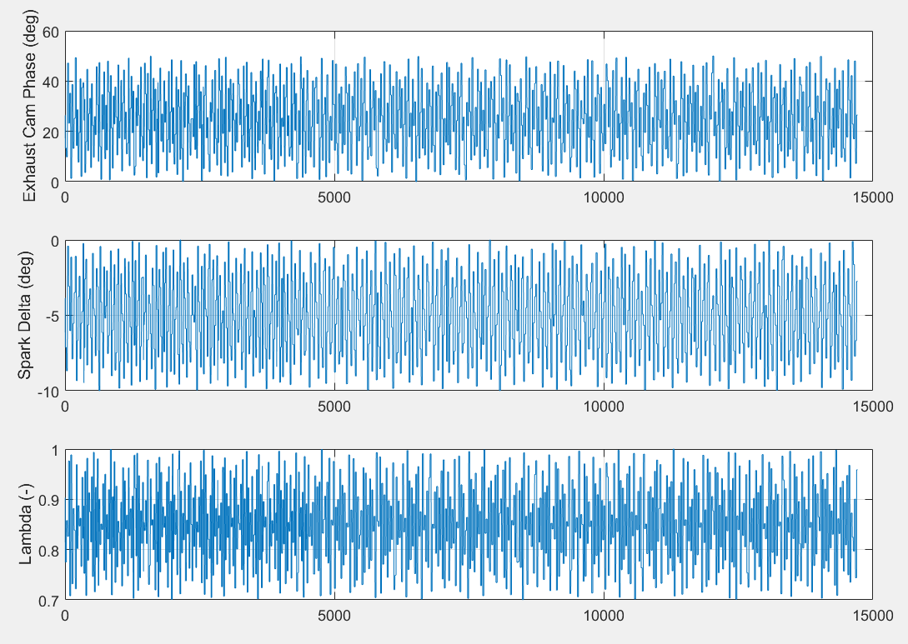Click the -5 tick on the Spark Delta axis

click(50, 315)
